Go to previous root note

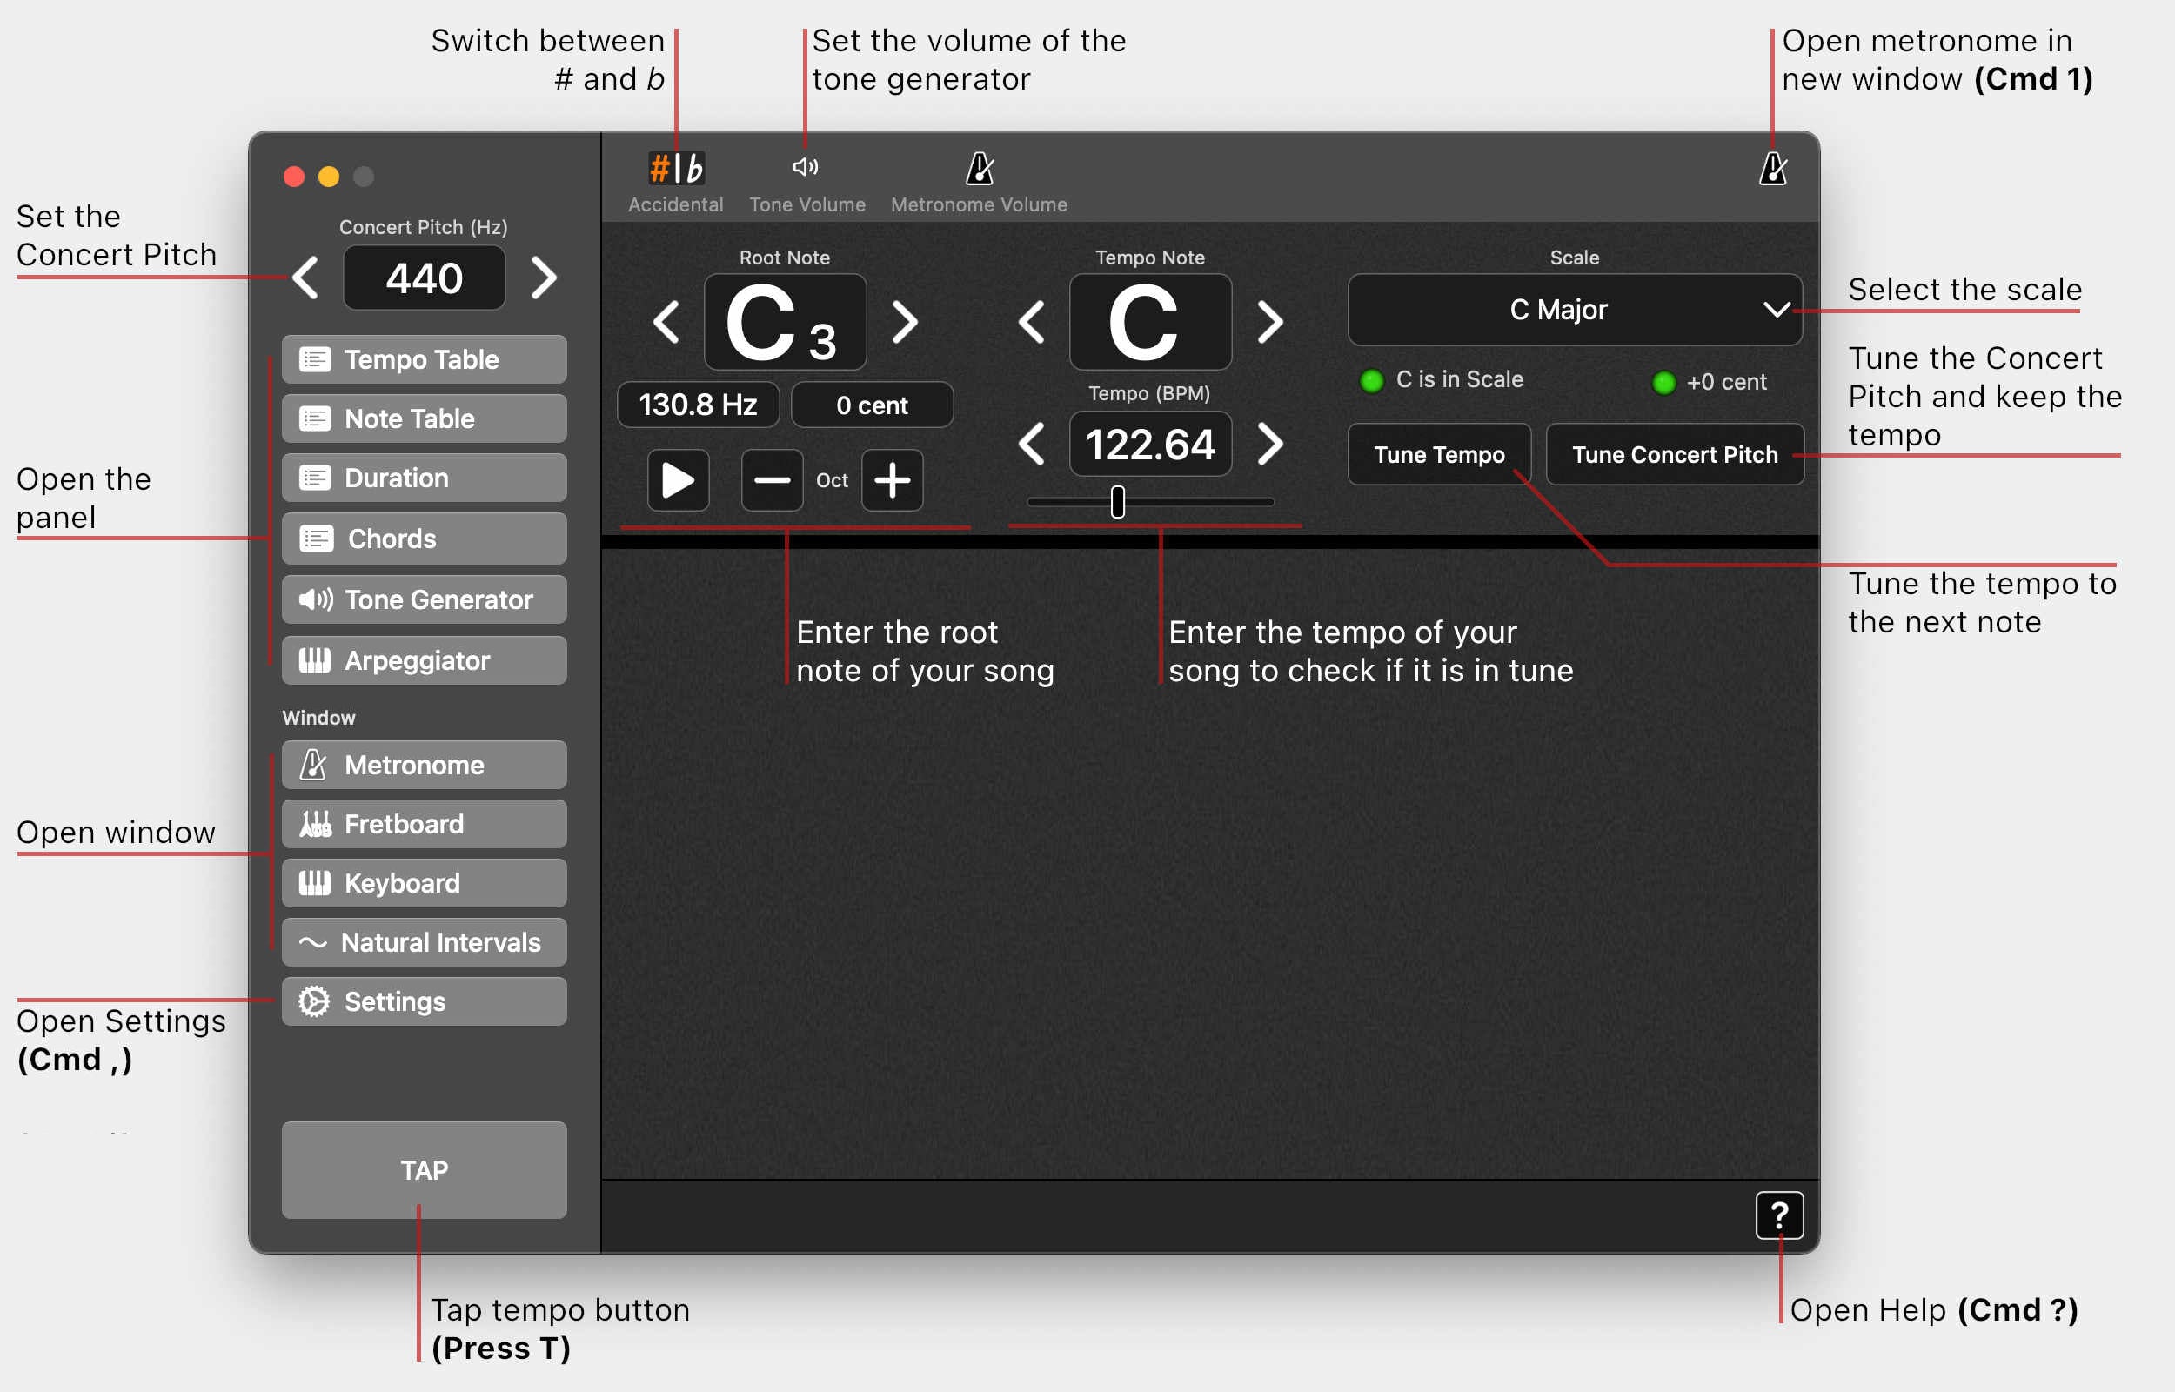click(x=666, y=323)
